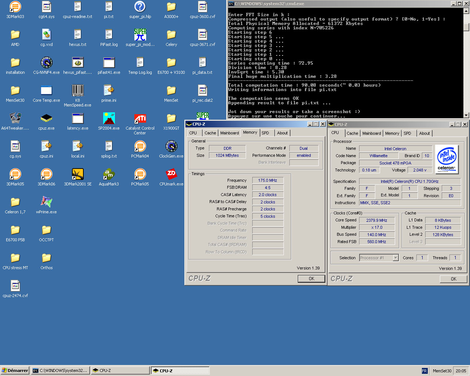Open super_pi.hlp help file icon
The image size is (470, 376).
click(x=140, y=7)
